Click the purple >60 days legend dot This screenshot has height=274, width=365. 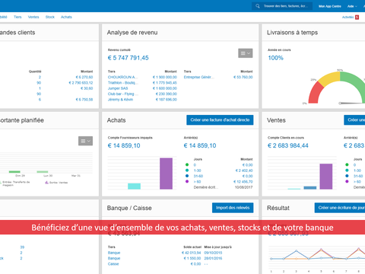[187, 182]
